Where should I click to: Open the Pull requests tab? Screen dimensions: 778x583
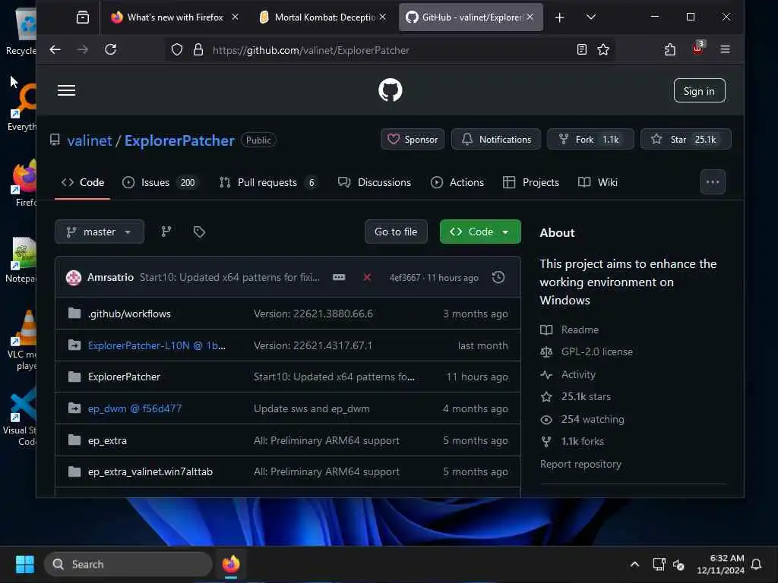point(268,182)
